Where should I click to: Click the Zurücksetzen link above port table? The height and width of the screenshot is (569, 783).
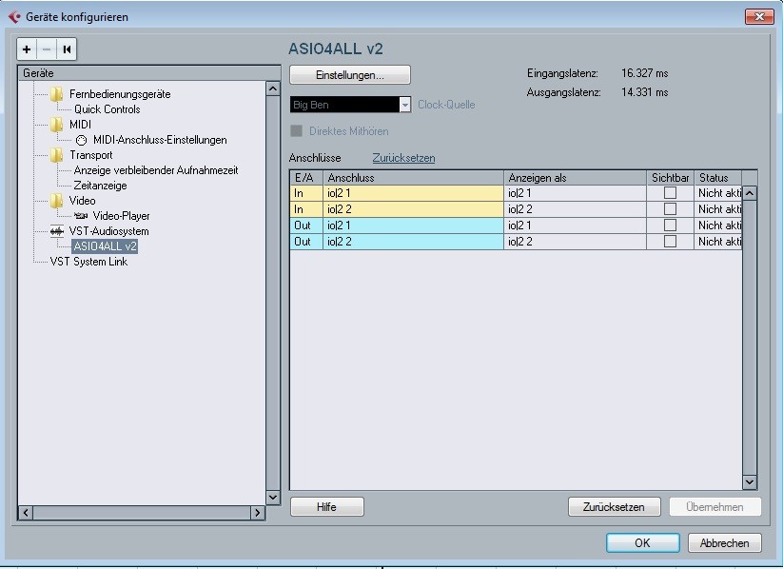pos(403,158)
